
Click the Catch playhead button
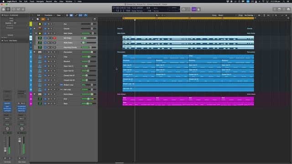click(x=85, y=15)
